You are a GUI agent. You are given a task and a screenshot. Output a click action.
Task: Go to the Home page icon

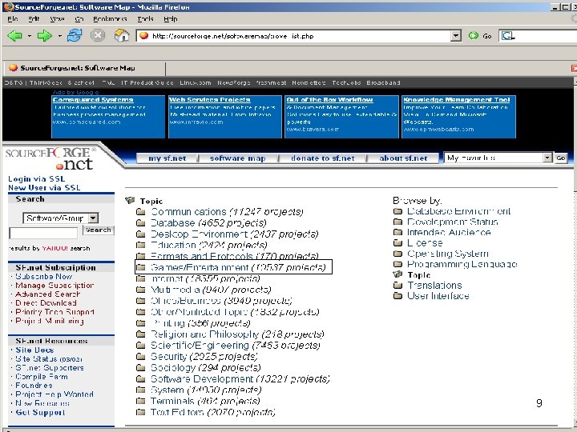click(x=122, y=35)
